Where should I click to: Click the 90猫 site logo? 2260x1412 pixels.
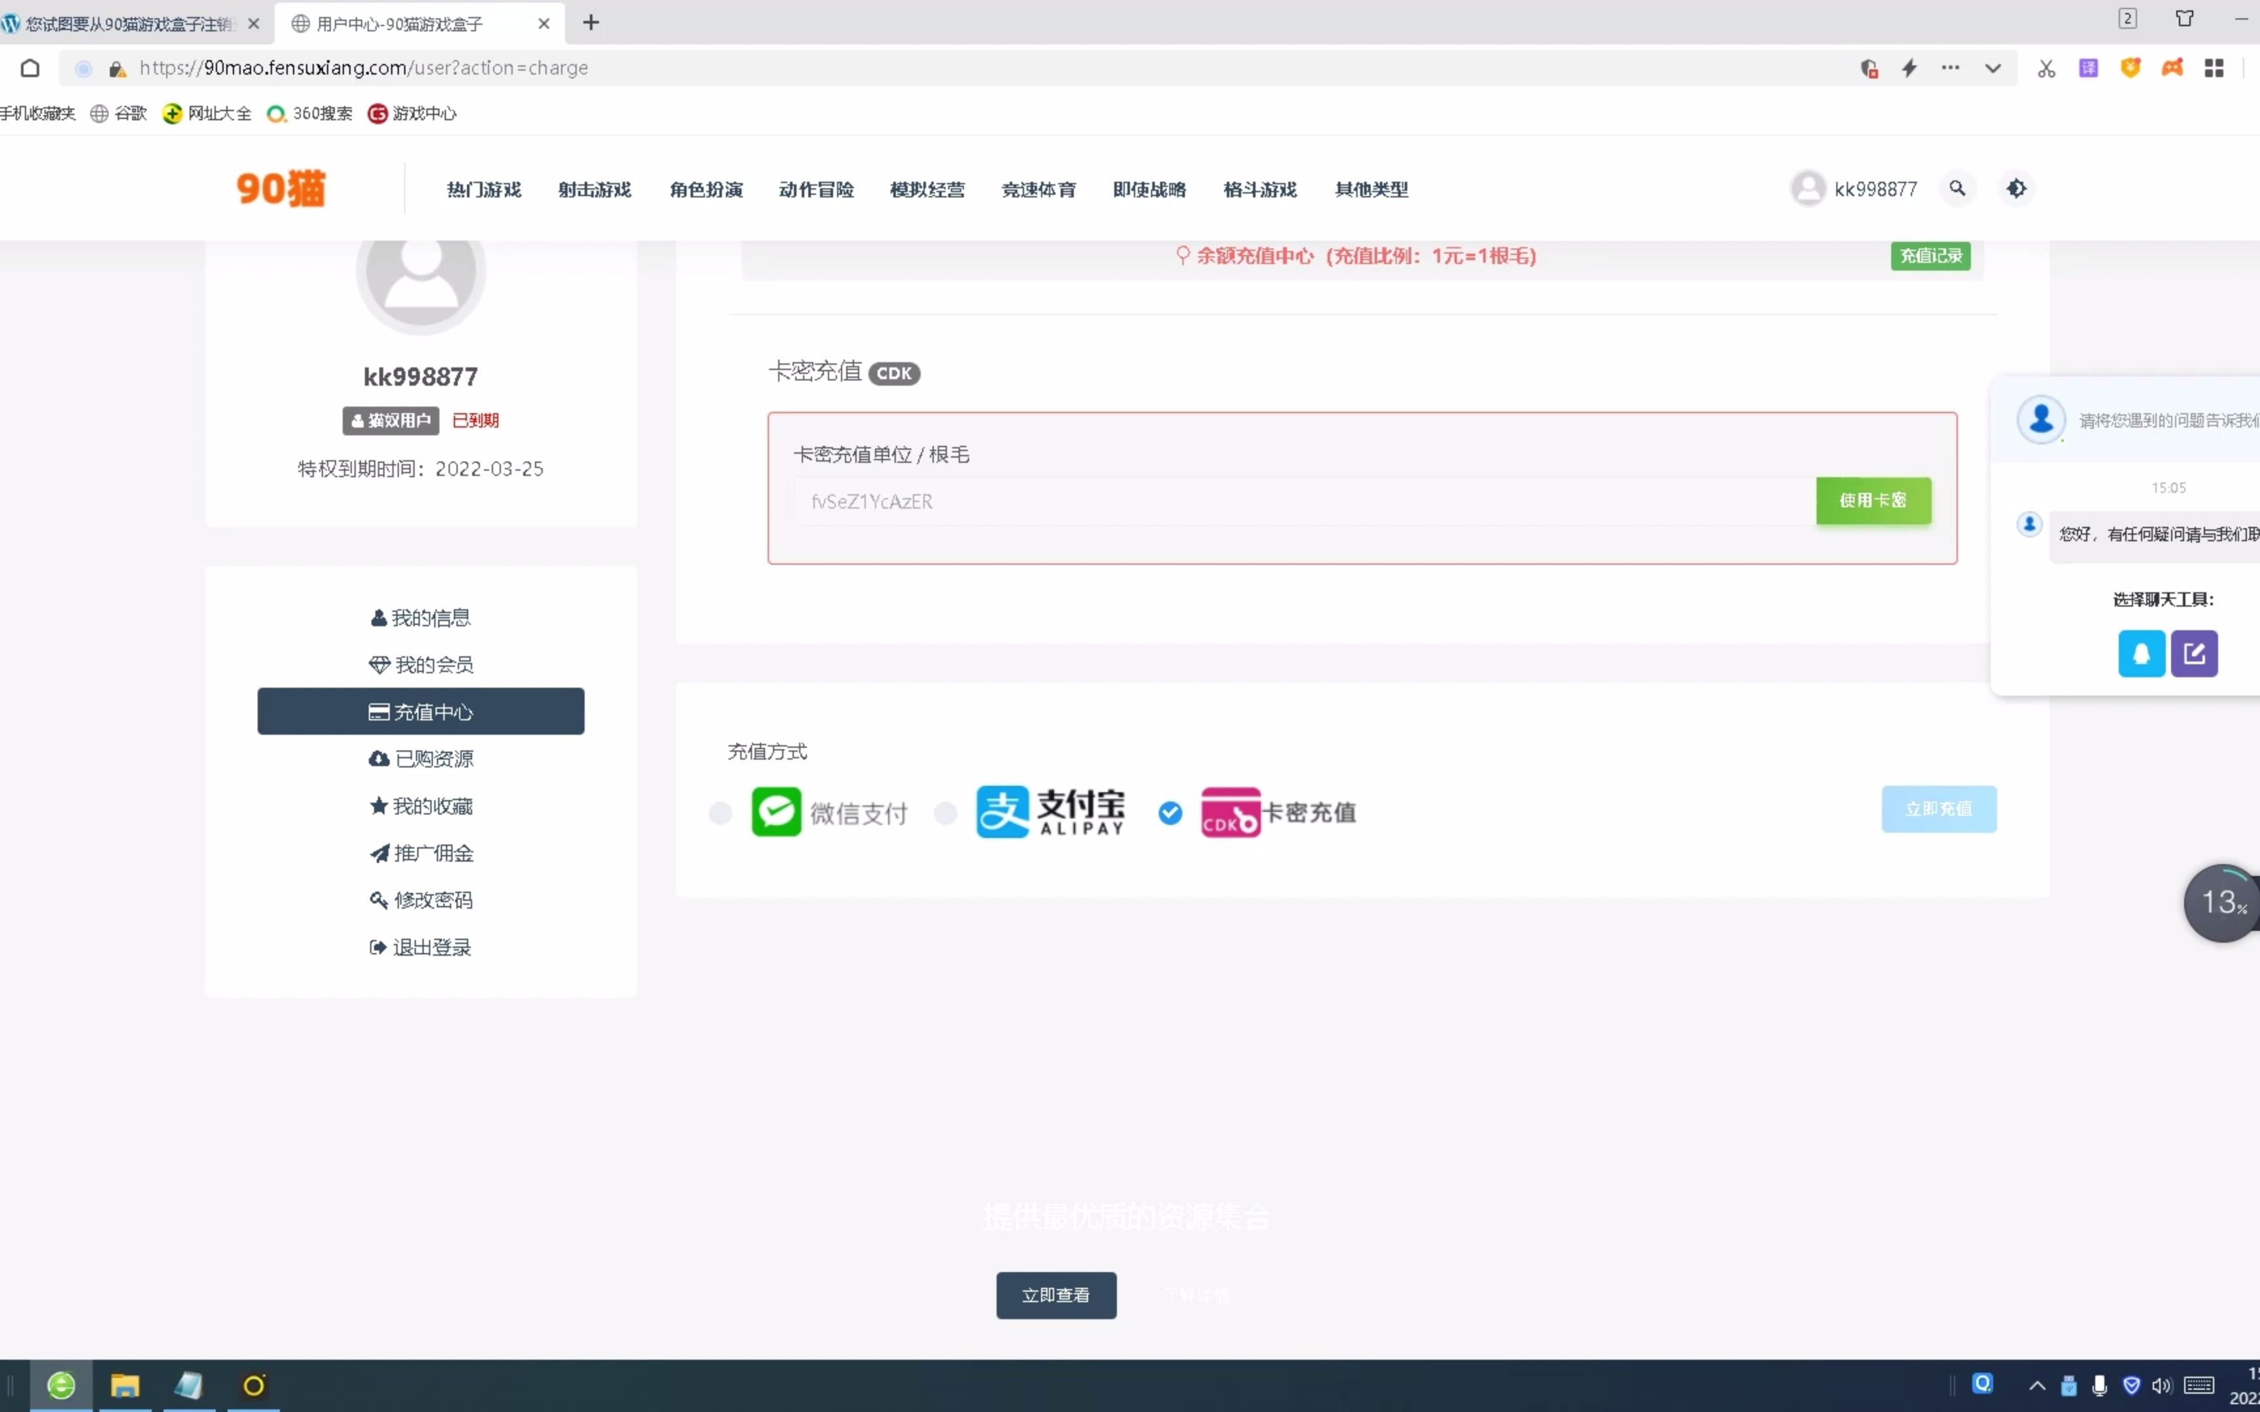point(280,189)
